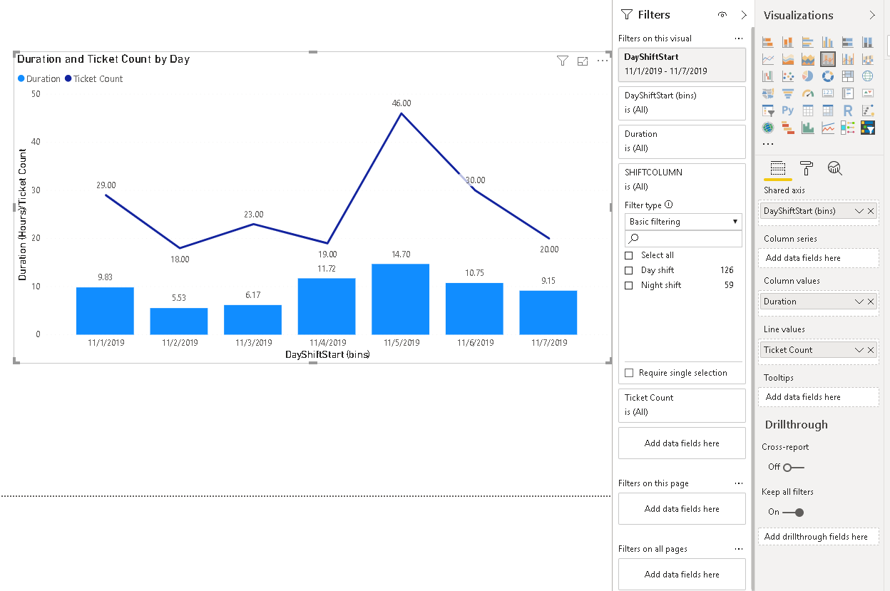The width and height of the screenshot is (890, 591).
Task: Select the 11/5/2019 duration bar
Action: (401, 299)
